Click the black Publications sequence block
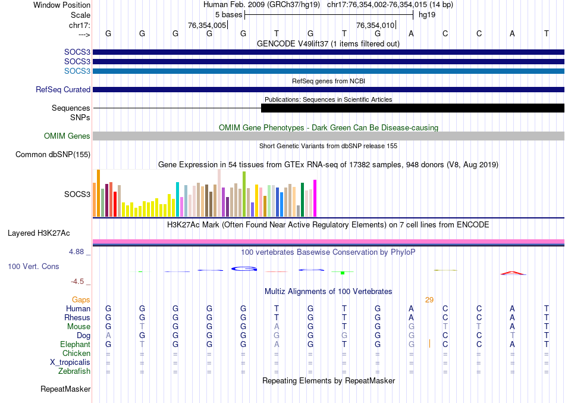 (x=413, y=108)
